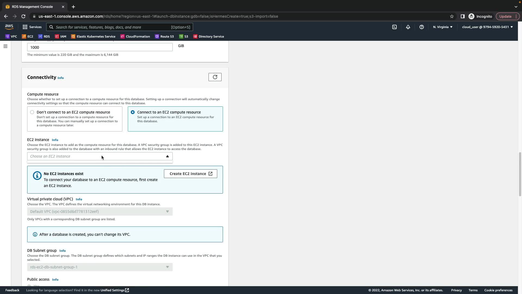This screenshot has height=294, width=522.
Task: Open the CloudShell terminal icon
Action: pyautogui.click(x=394, y=27)
